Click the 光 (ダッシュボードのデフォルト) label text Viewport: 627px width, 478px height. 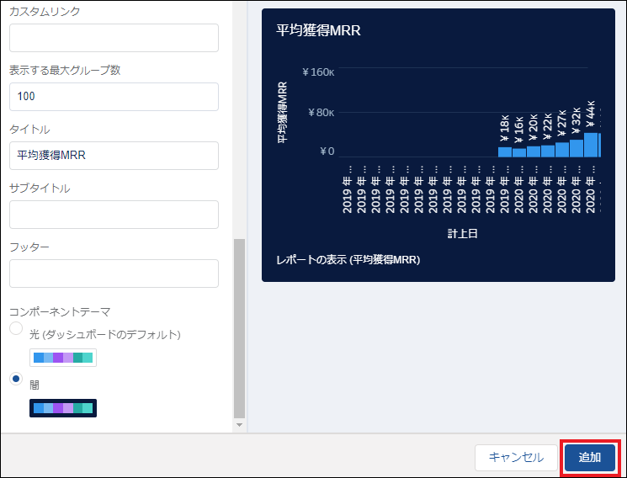(104, 334)
